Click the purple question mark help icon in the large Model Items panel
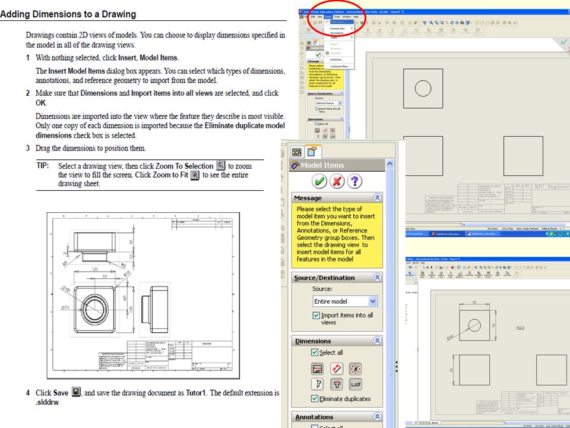570x428 pixels. point(354,181)
